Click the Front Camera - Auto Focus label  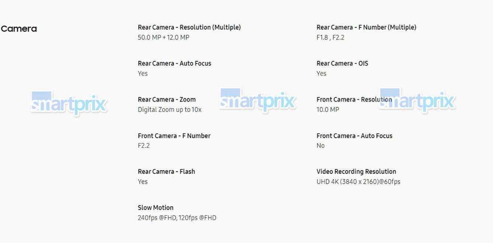click(354, 136)
